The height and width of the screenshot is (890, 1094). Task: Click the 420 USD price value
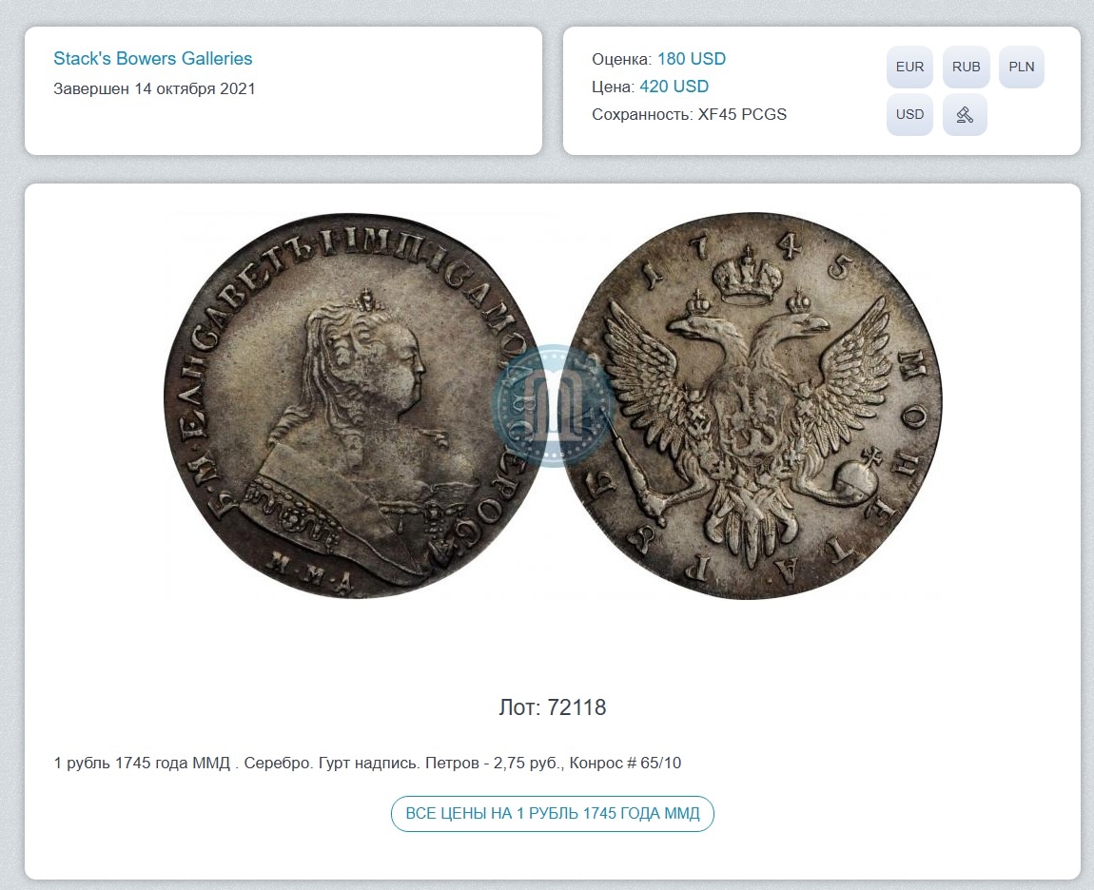point(674,87)
